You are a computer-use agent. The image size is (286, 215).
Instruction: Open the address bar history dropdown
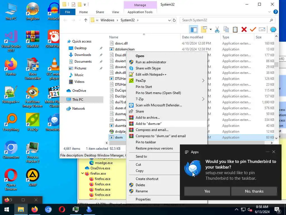(x=170, y=20)
